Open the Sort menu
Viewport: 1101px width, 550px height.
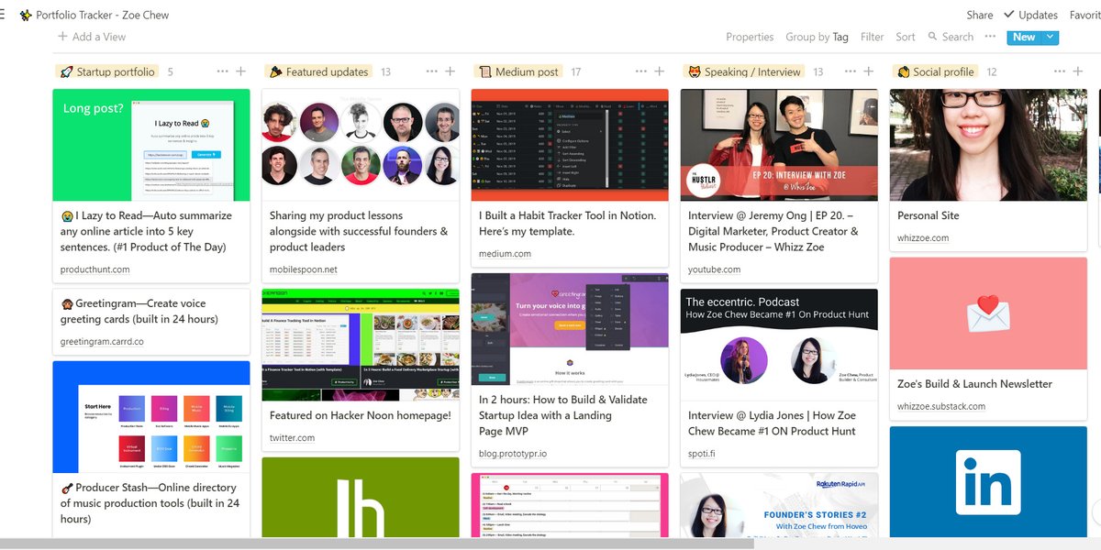[906, 37]
